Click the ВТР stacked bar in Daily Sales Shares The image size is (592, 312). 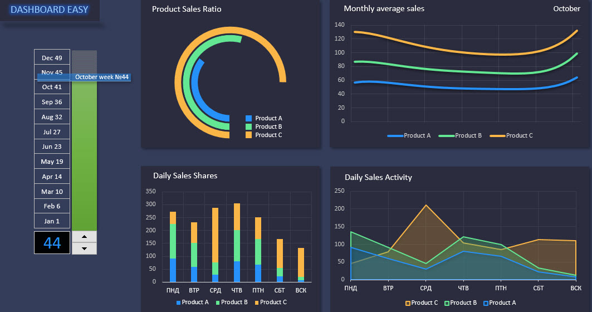pyautogui.click(x=194, y=252)
